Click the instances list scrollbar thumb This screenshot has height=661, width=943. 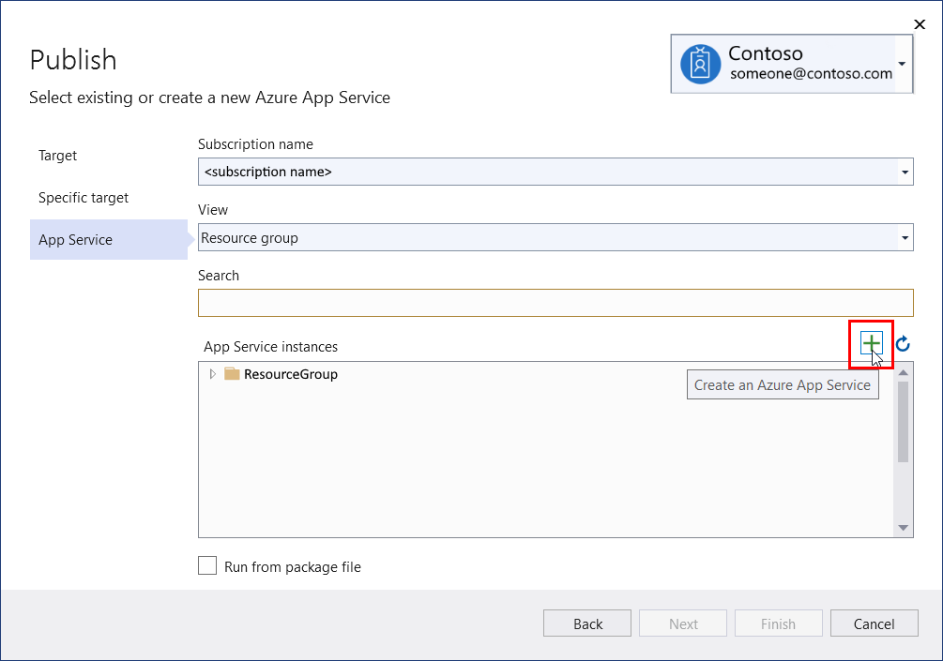pyautogui.click(x=903, y=422)
